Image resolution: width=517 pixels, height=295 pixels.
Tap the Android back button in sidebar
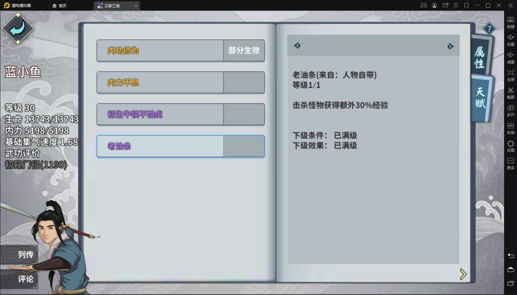(510, 255)
